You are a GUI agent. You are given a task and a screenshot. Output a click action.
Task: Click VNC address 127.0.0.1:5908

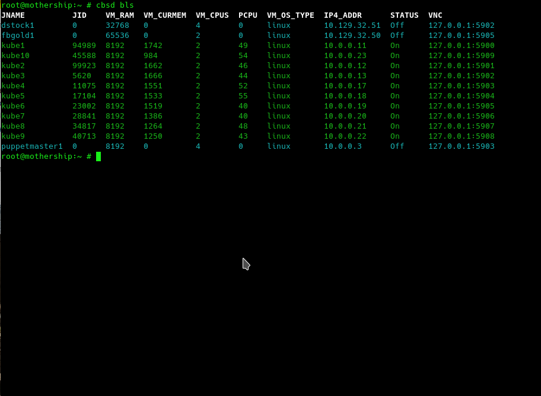[462, 136]
